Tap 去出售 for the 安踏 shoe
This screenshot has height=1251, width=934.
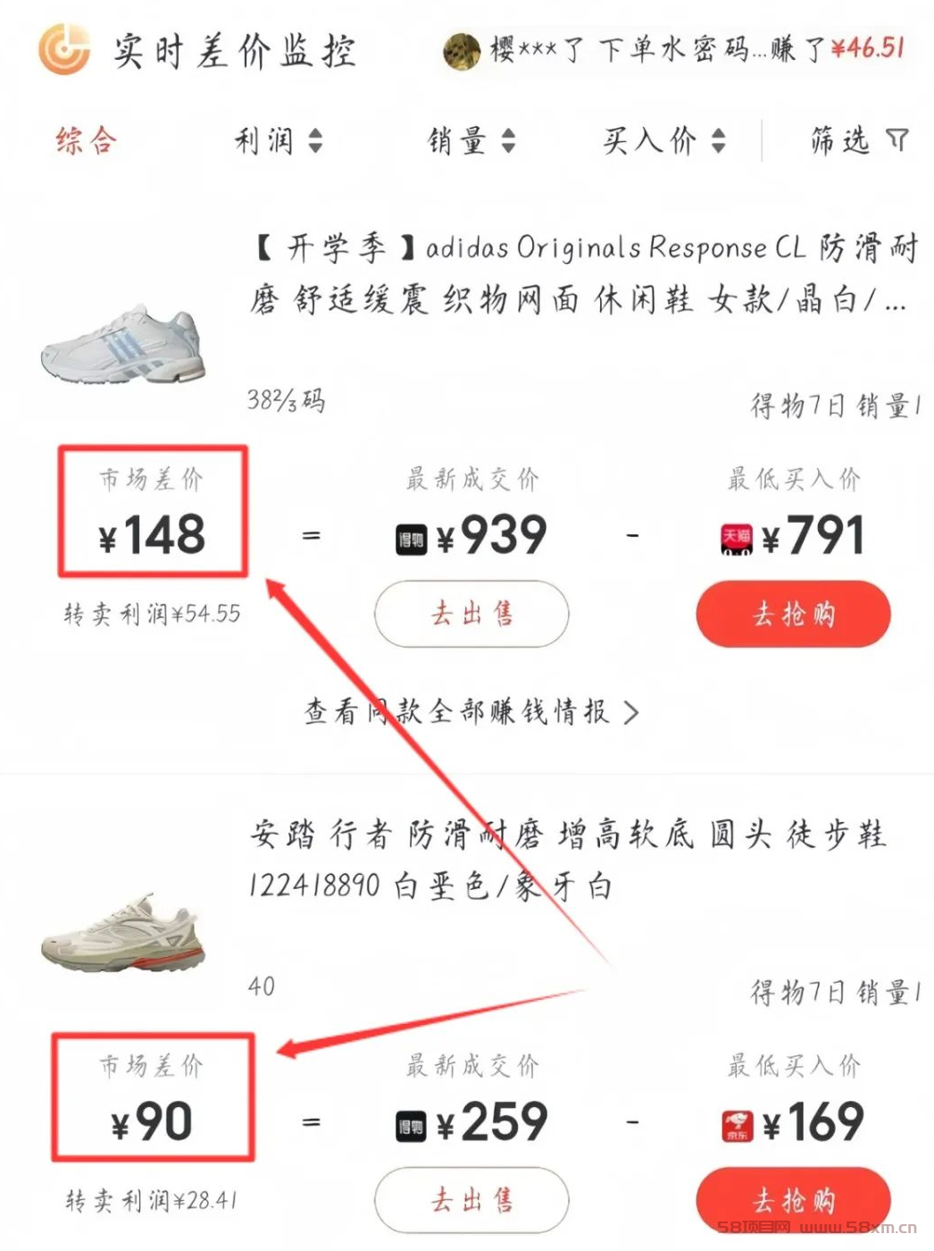pos(471,1200)
